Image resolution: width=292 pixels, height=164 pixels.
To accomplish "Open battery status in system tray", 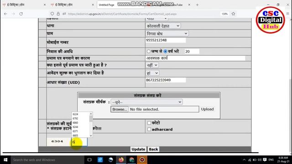I will tap(255, 160).
